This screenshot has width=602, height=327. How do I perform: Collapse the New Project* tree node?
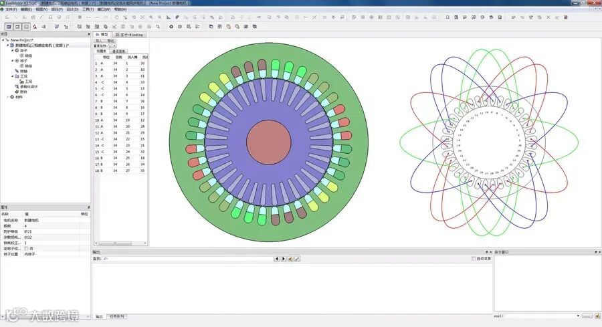[3, 40]
